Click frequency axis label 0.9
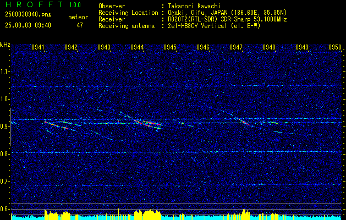Viewport: 346px width, 220px height. click(x=5, y=127)
